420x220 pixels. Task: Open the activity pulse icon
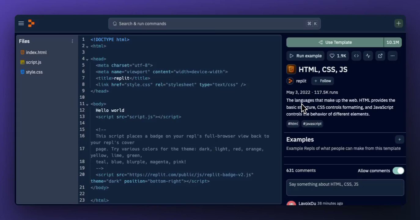tap(368, 56)
